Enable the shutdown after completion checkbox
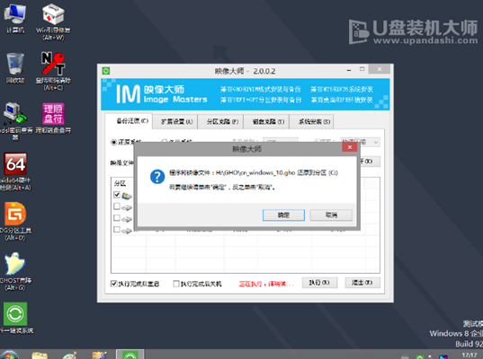Screen dimensions: 483x359 click(176, 284)
